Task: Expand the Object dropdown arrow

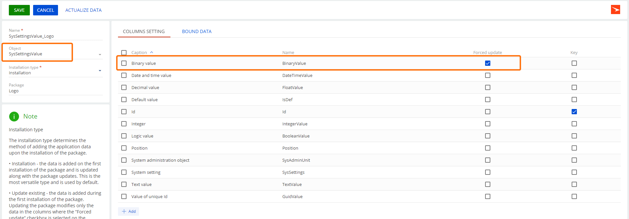Action: [x=100, y=55]
